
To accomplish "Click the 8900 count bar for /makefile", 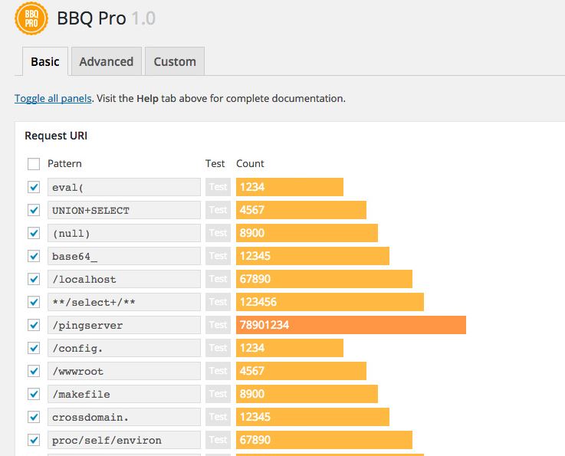I will tap(307, 394).
